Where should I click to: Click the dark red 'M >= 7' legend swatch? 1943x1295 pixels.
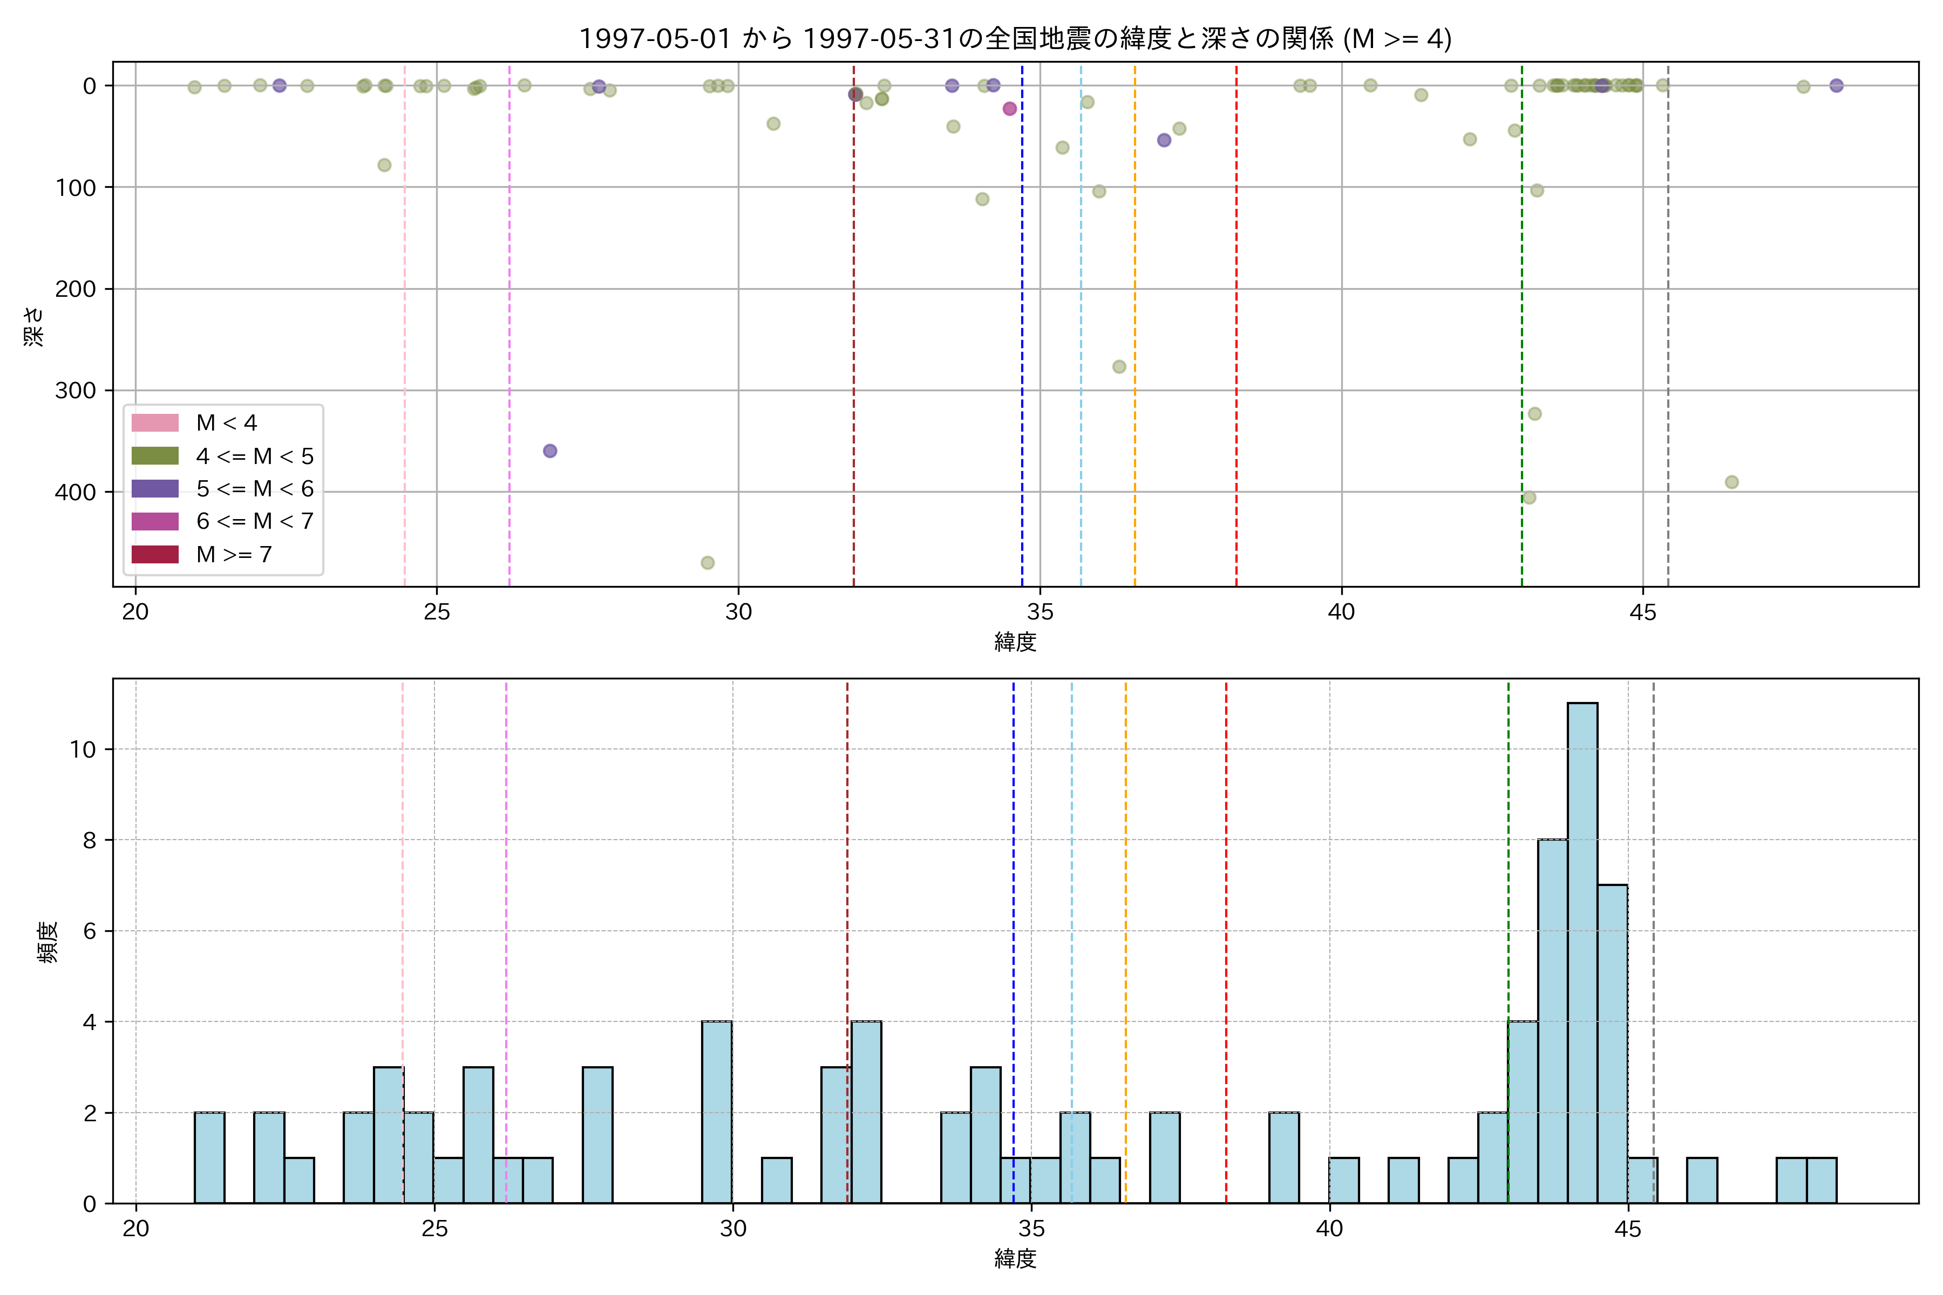pos(154,554)
